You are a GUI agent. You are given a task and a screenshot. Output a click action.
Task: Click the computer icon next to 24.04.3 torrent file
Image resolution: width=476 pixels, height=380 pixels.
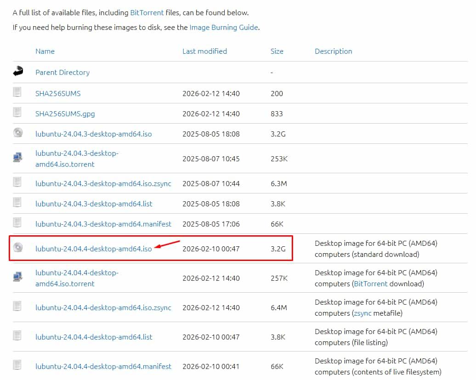(18, 158)
